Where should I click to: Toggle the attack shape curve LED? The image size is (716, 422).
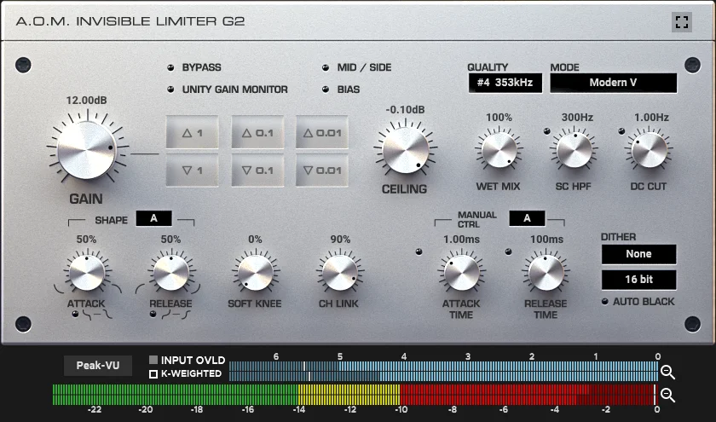(x=75, y=314)
